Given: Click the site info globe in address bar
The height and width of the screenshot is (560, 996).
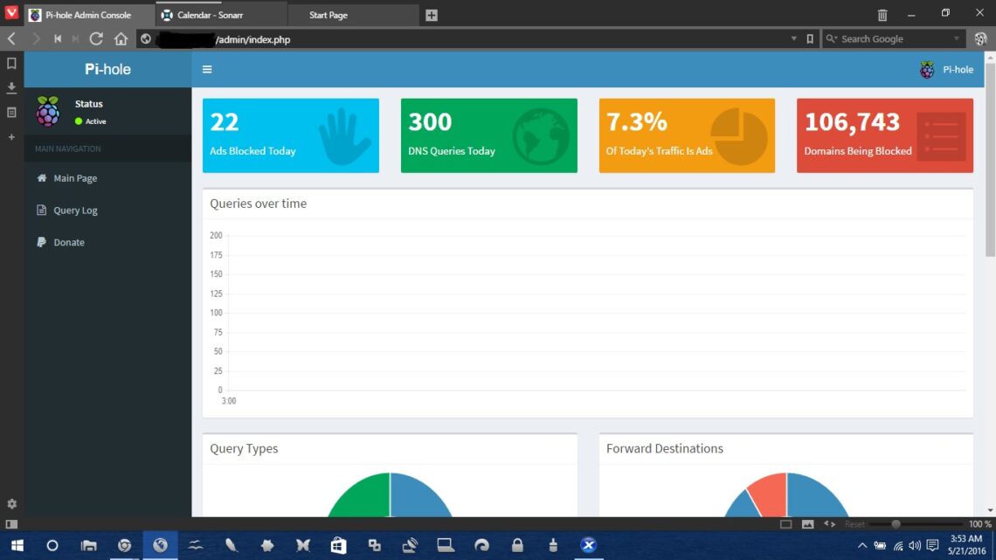Looking at the screenshot, I should 146,39.
